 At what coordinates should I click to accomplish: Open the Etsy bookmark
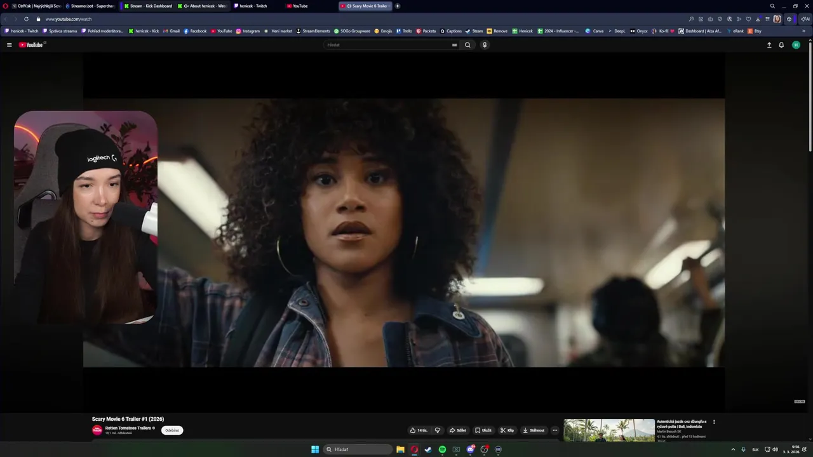(x=755, y=31)
